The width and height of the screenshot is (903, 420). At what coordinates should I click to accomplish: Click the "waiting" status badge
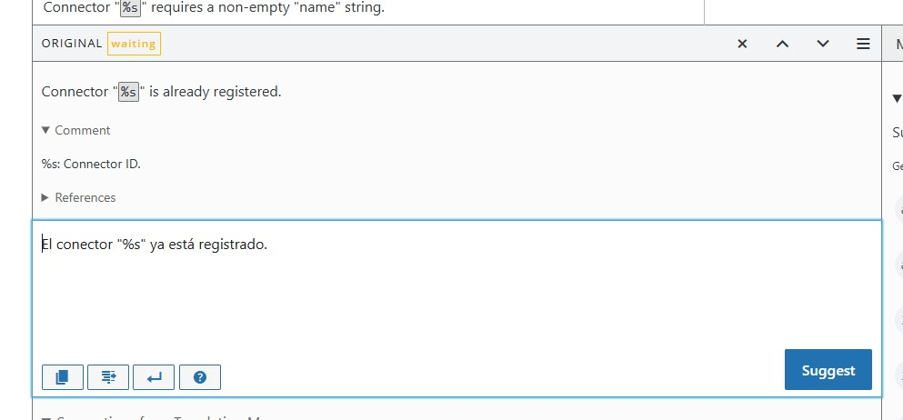[134, 44]
